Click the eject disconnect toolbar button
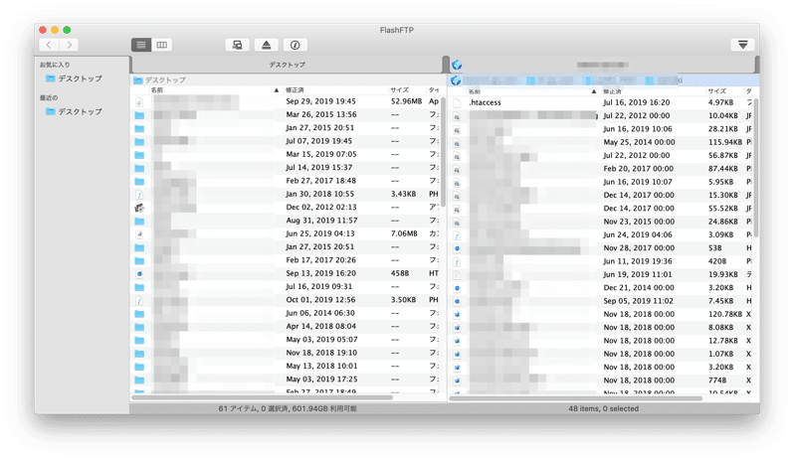 pyautogui.click(x=267, y=45)
